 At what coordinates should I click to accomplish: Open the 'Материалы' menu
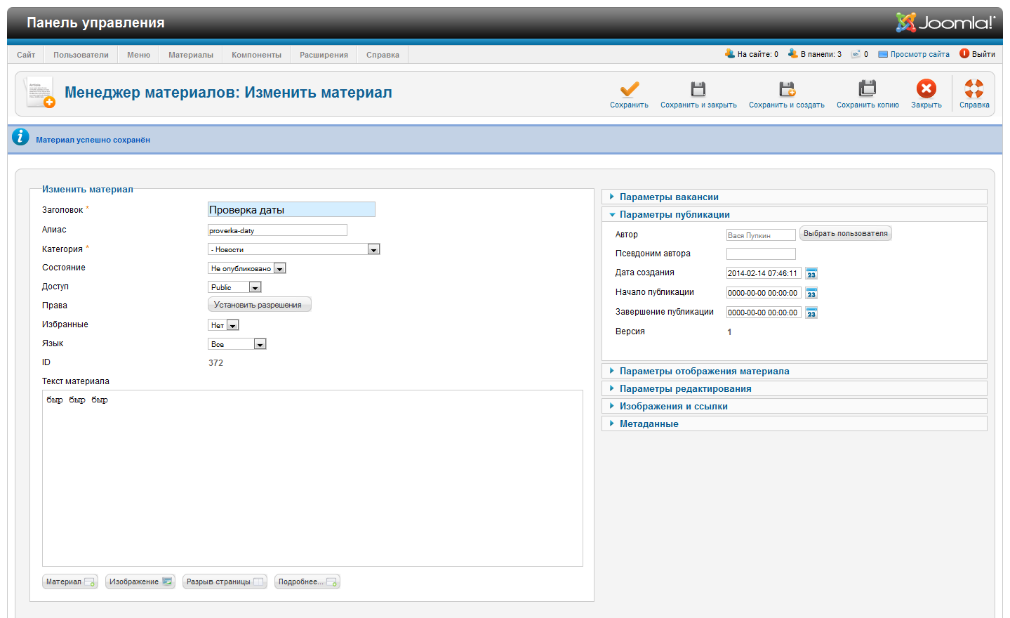coord(190,55)
